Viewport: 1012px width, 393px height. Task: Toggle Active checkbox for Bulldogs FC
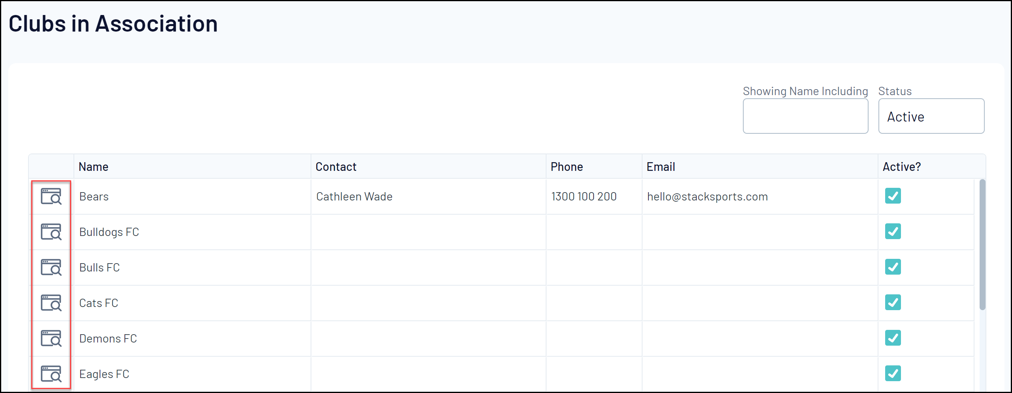point(893,231)
